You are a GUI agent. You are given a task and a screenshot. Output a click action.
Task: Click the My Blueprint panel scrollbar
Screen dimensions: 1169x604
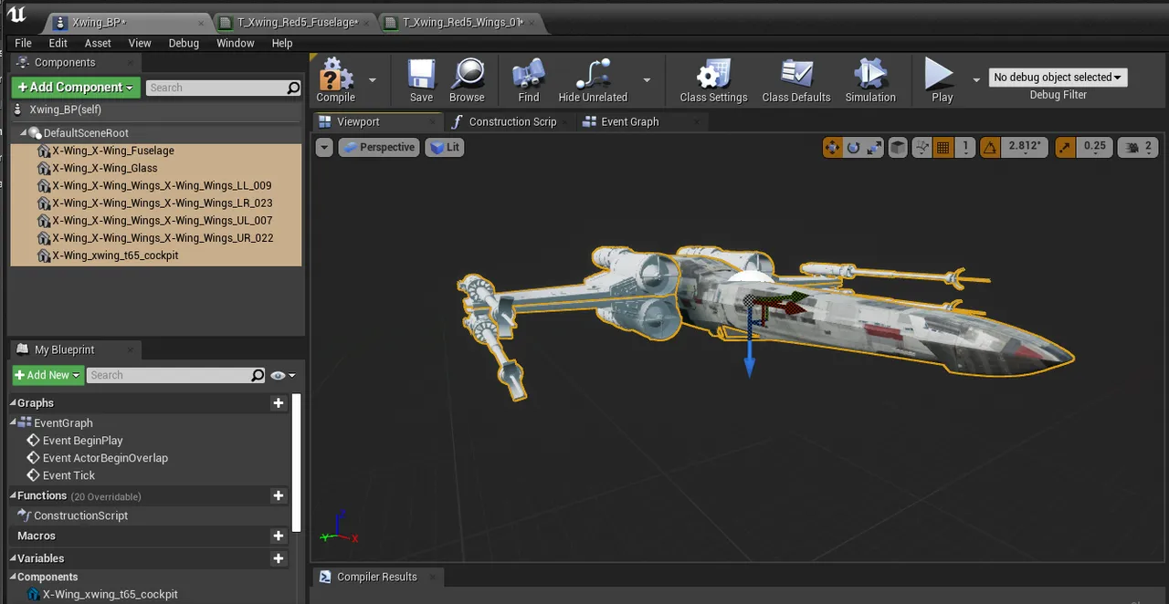tap(297, 463)
